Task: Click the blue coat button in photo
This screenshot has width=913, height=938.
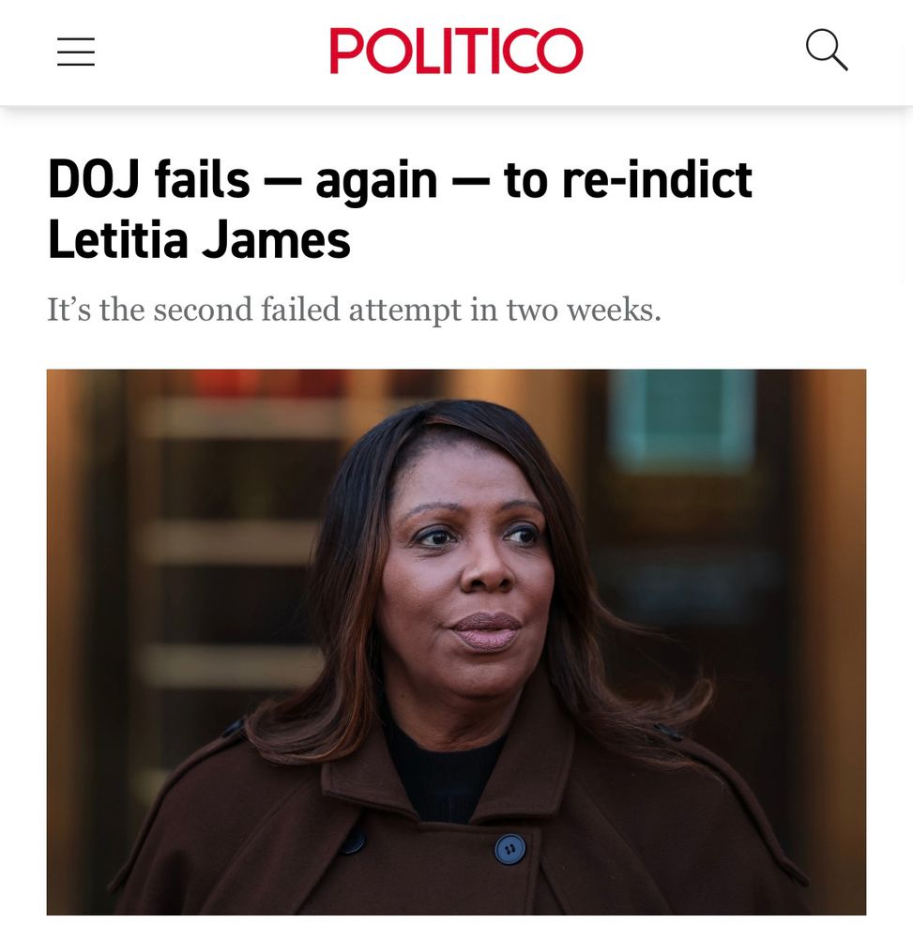Action: click(x=510, y=850)
